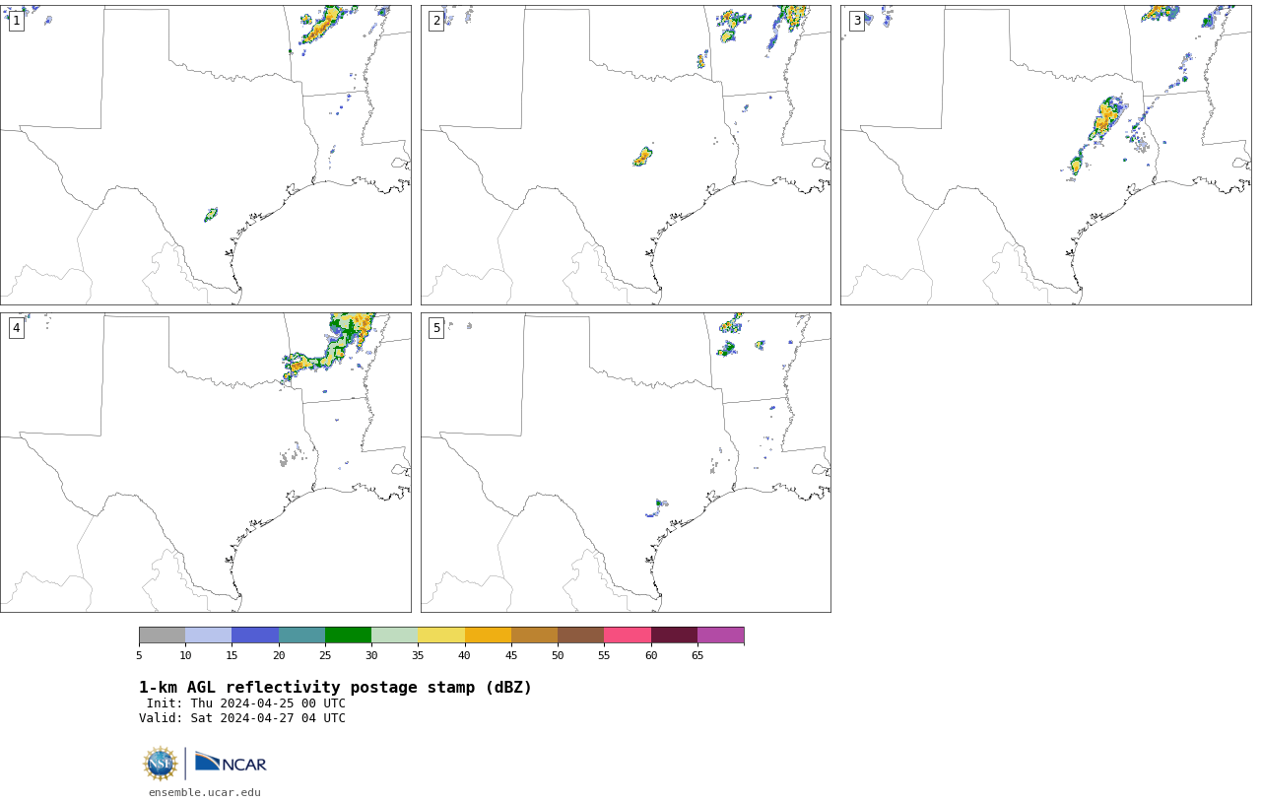Click the member number 5 label box
This screenshot has width=1261, height=803.
coord(436,328)
